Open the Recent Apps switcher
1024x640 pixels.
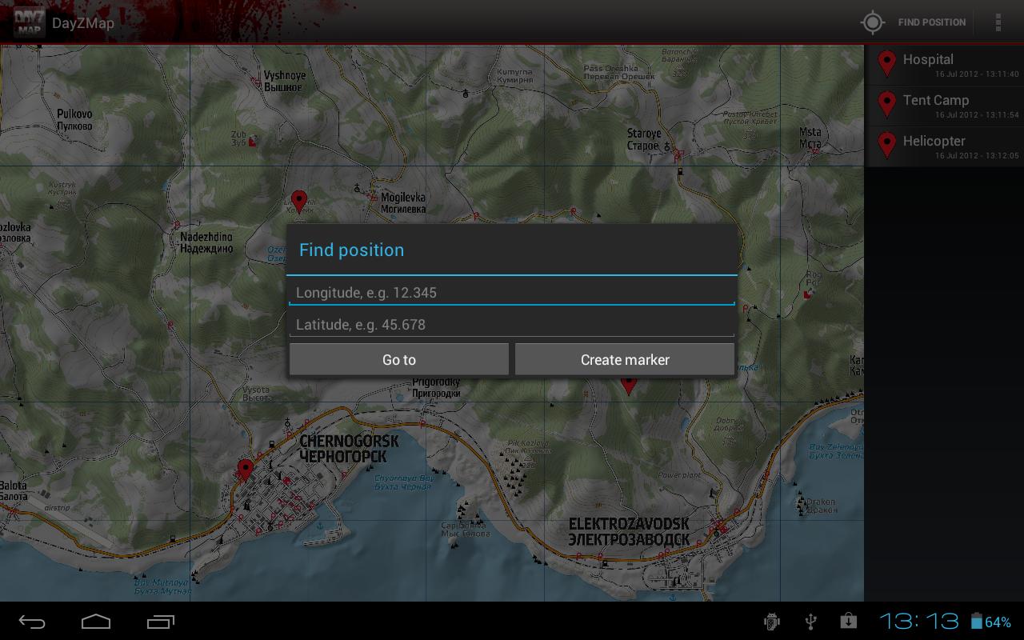[160, 622]
